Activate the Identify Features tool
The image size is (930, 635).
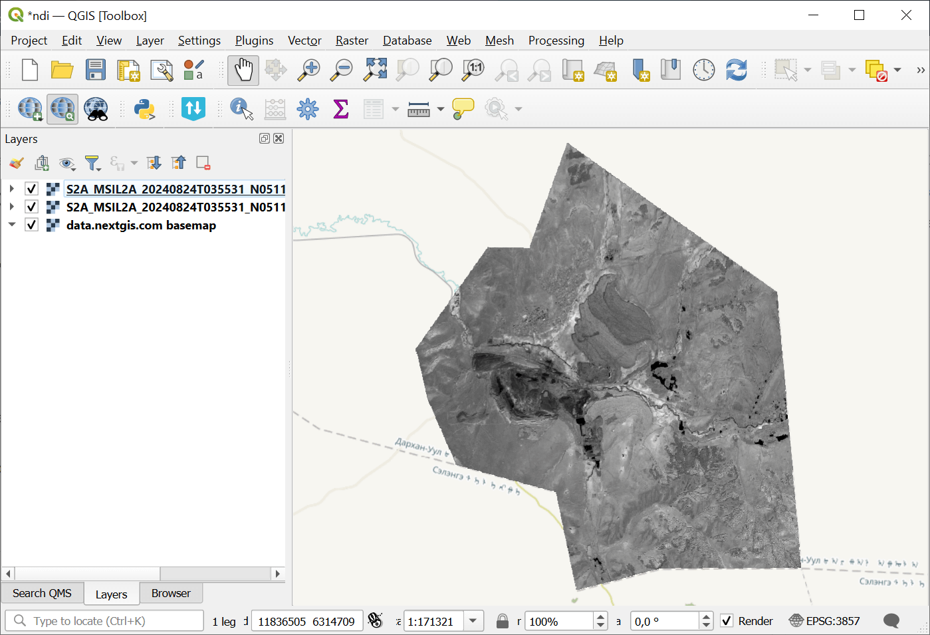click(241, 109)
